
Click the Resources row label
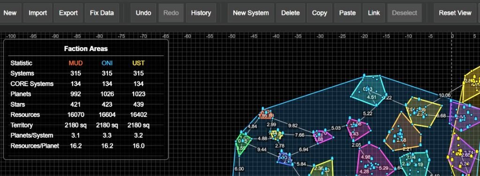pyautogui.click(x=25, y=115)
